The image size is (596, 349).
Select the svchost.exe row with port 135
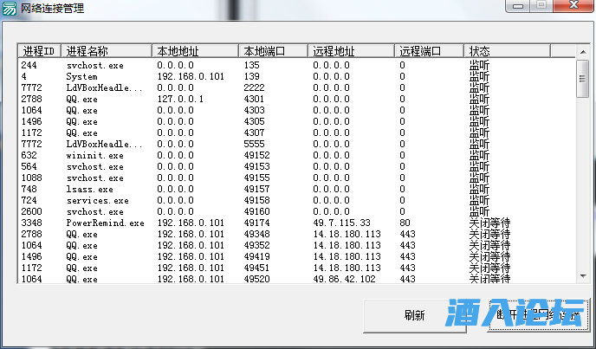tap(296, 65)
